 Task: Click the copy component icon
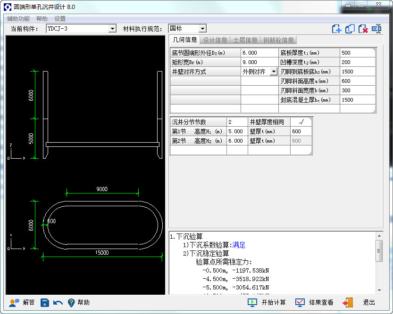click(350, 29)
